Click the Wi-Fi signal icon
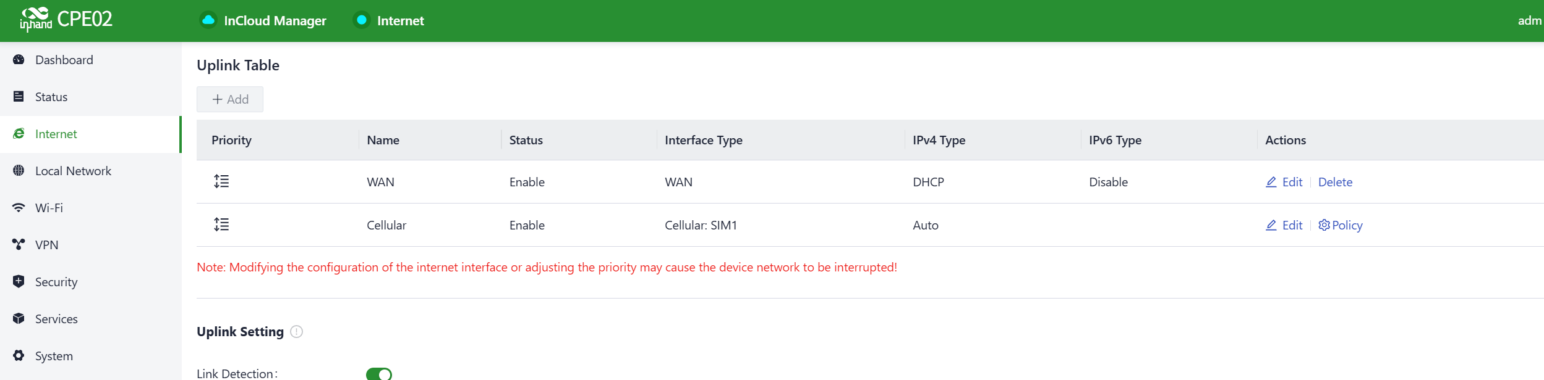The width and height of the screenshot is (1544, 380). [x=19, y=208]
